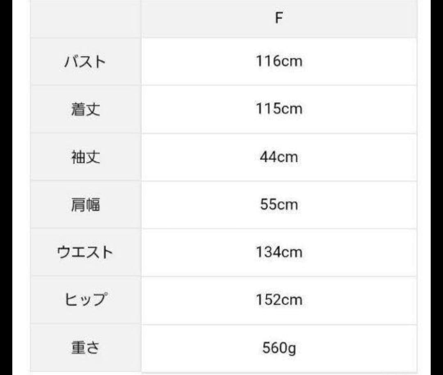Click the F size column header

(279, 18)
